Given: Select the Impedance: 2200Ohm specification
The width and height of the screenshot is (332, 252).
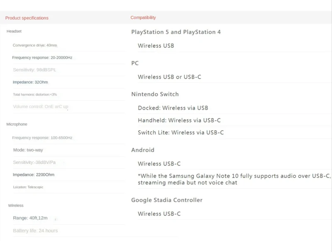Looking at the screenshot, I should [33, 175].
